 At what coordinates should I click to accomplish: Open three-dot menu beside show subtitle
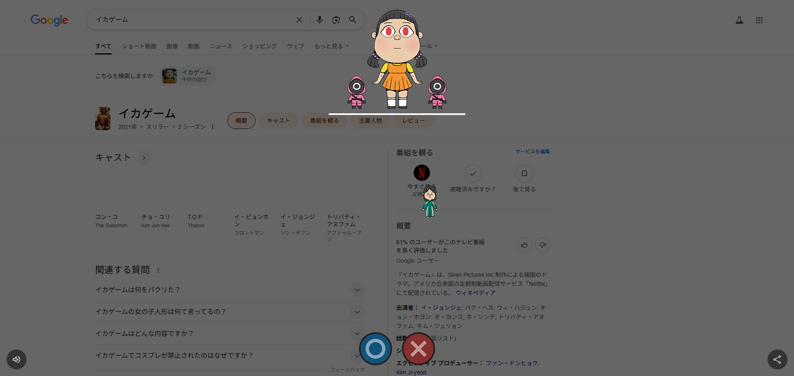[213, 127]
